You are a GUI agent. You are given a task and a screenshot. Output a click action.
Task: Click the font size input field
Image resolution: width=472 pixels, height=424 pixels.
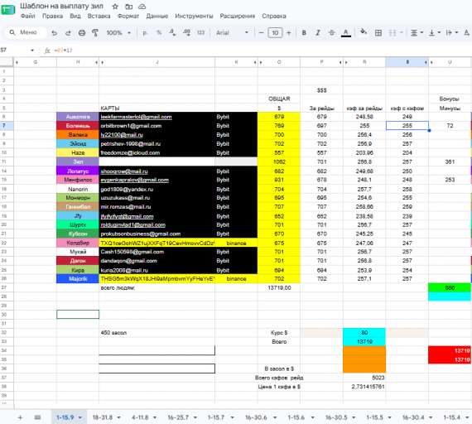[275, 33]
